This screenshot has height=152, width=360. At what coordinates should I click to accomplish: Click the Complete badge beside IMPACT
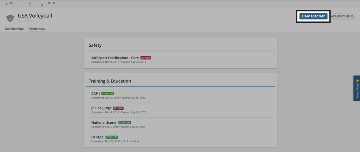[x=112, y=137]
